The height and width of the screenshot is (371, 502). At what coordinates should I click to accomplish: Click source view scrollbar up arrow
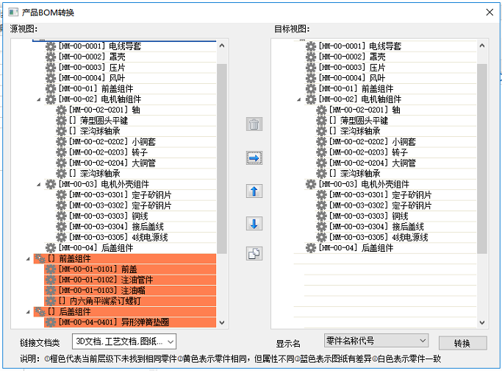tap(222, 46)
